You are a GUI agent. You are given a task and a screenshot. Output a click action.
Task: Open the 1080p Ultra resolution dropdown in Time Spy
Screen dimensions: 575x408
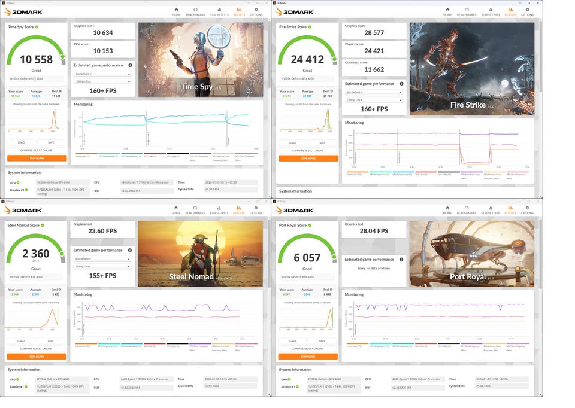pos(102,81)
